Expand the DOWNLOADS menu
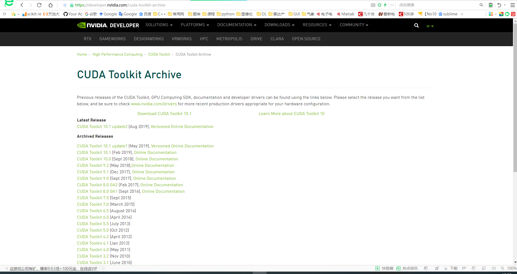Screen dimensions: 517x274 tap(279, 25)
